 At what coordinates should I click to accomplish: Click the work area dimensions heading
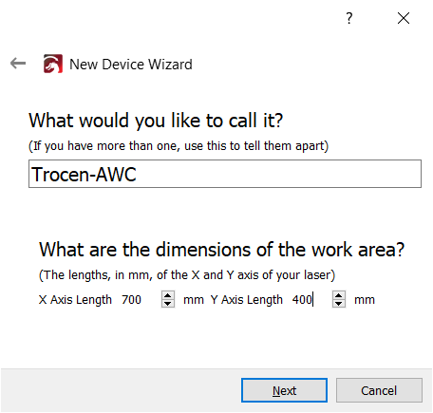[x=221, y=250]
